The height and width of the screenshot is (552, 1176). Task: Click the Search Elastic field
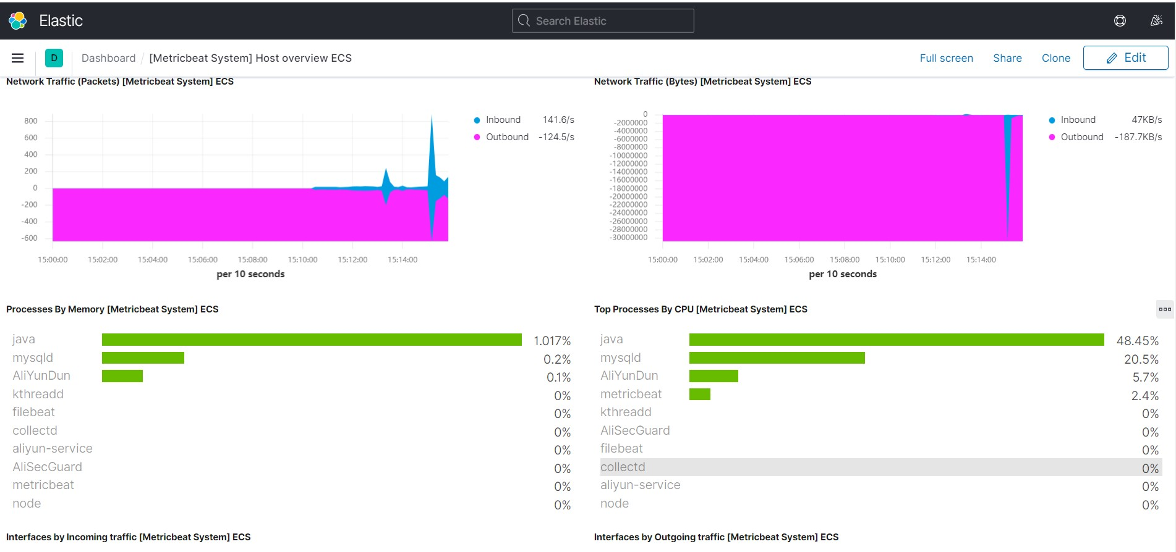603,20
